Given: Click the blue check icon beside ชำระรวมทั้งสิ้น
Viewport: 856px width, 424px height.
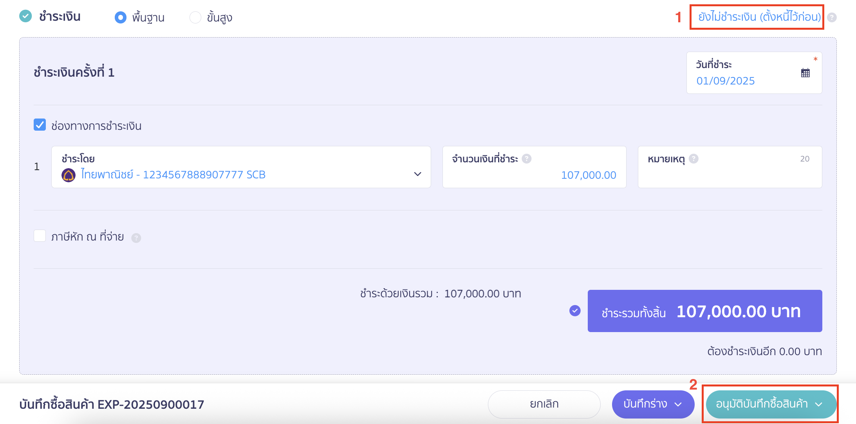Looking at the screenshot, I should pos(575,311).
